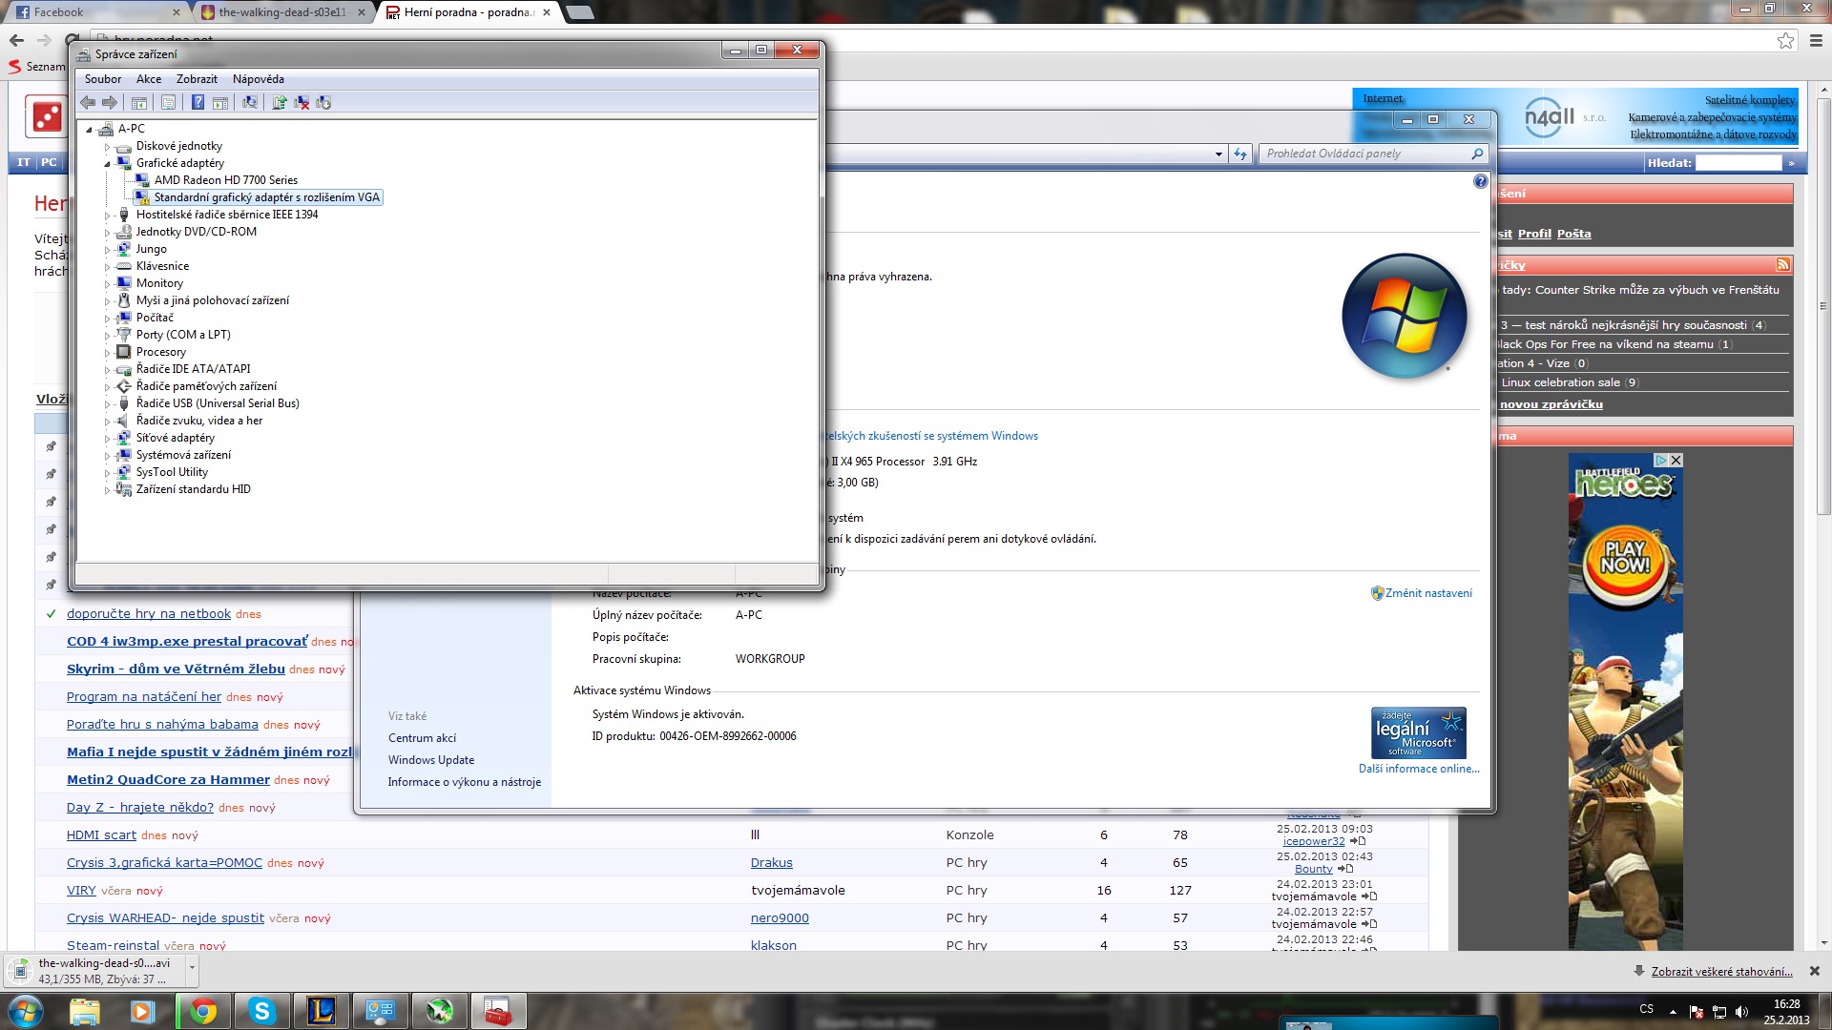Click the Uninstall device toolbar icon

coord(302,103)
